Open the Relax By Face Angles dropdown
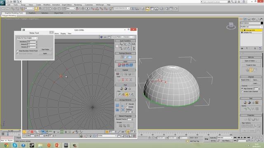 tap(27, 38)
